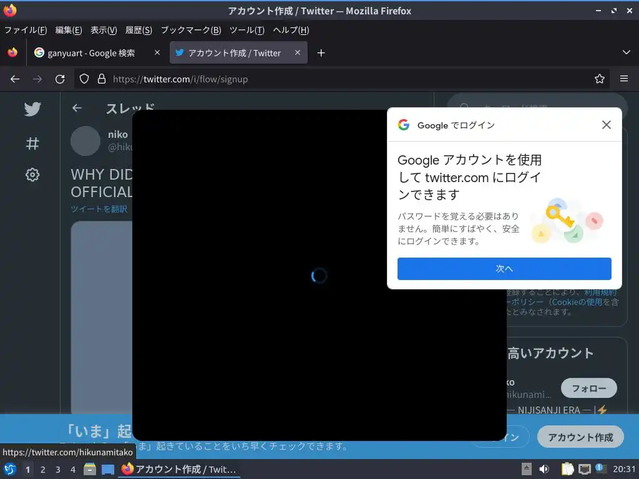
Task: Click the show desktop taskbar icon
Action: coord(107,470)
